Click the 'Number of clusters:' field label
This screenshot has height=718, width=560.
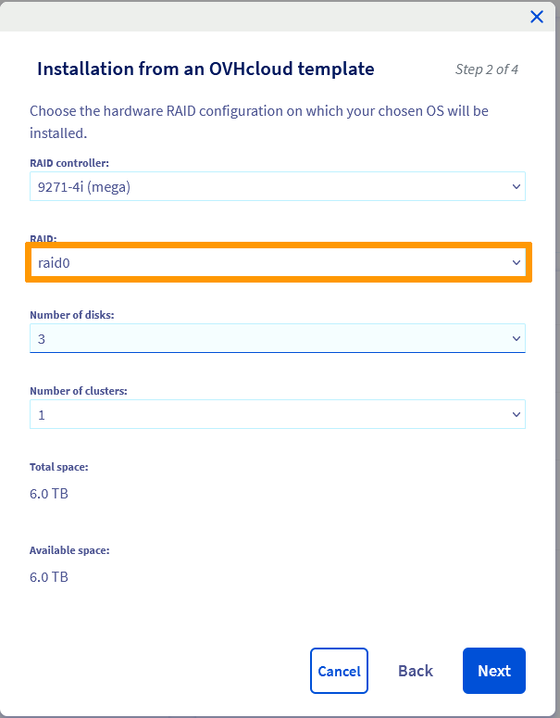(79, 391)
